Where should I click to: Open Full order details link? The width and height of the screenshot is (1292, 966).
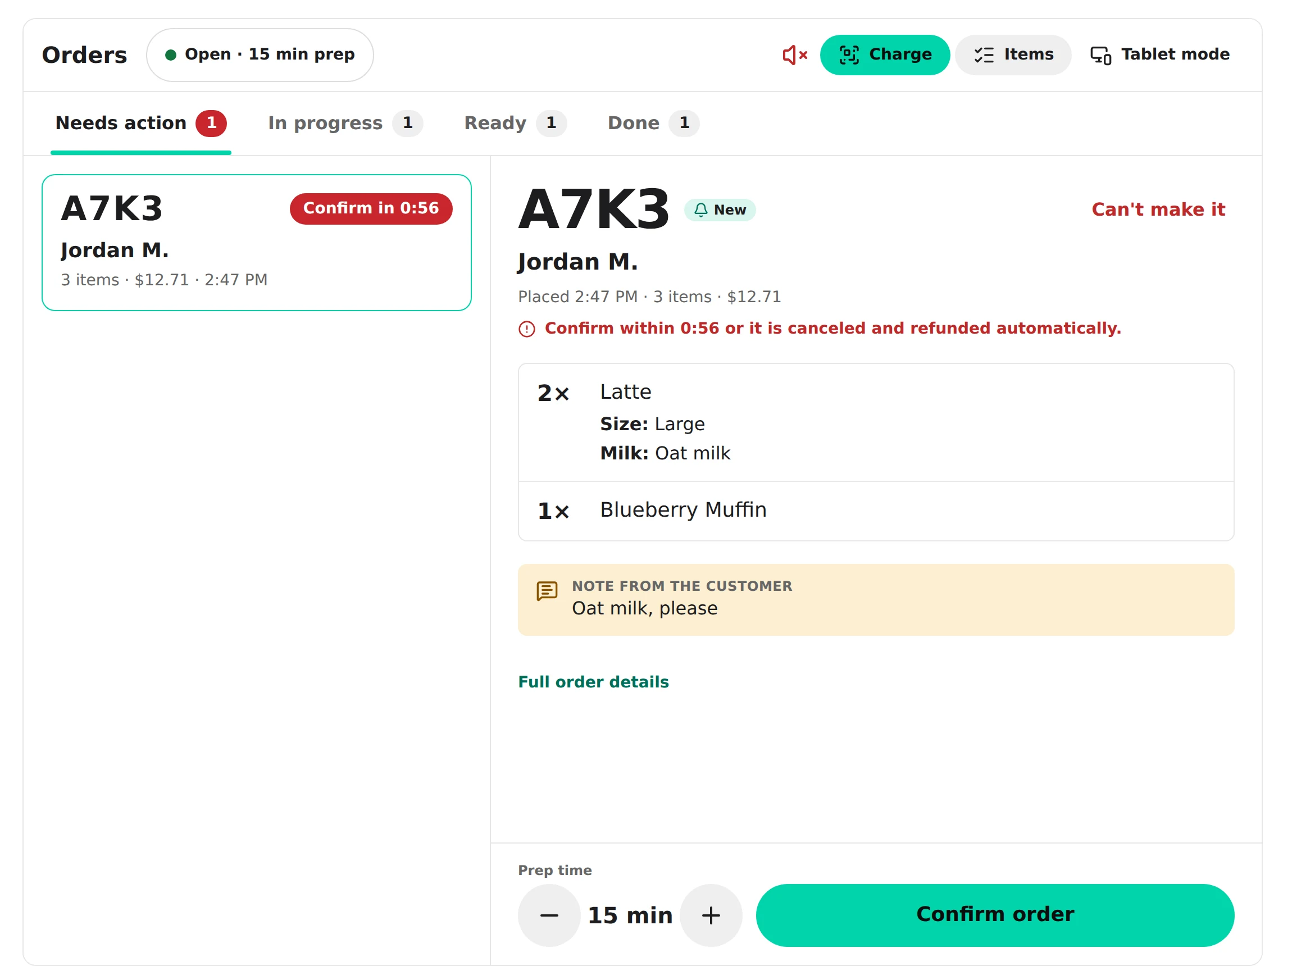coord(593,682)
